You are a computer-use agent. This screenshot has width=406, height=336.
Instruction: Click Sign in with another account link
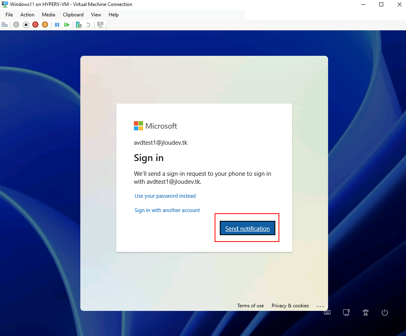(167, 210)
